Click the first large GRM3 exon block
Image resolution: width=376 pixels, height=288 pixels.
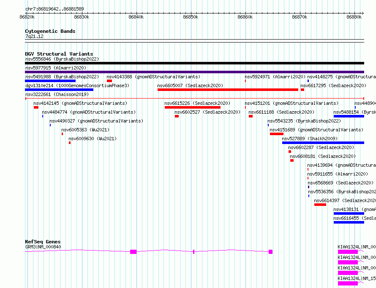coord(134,252)
